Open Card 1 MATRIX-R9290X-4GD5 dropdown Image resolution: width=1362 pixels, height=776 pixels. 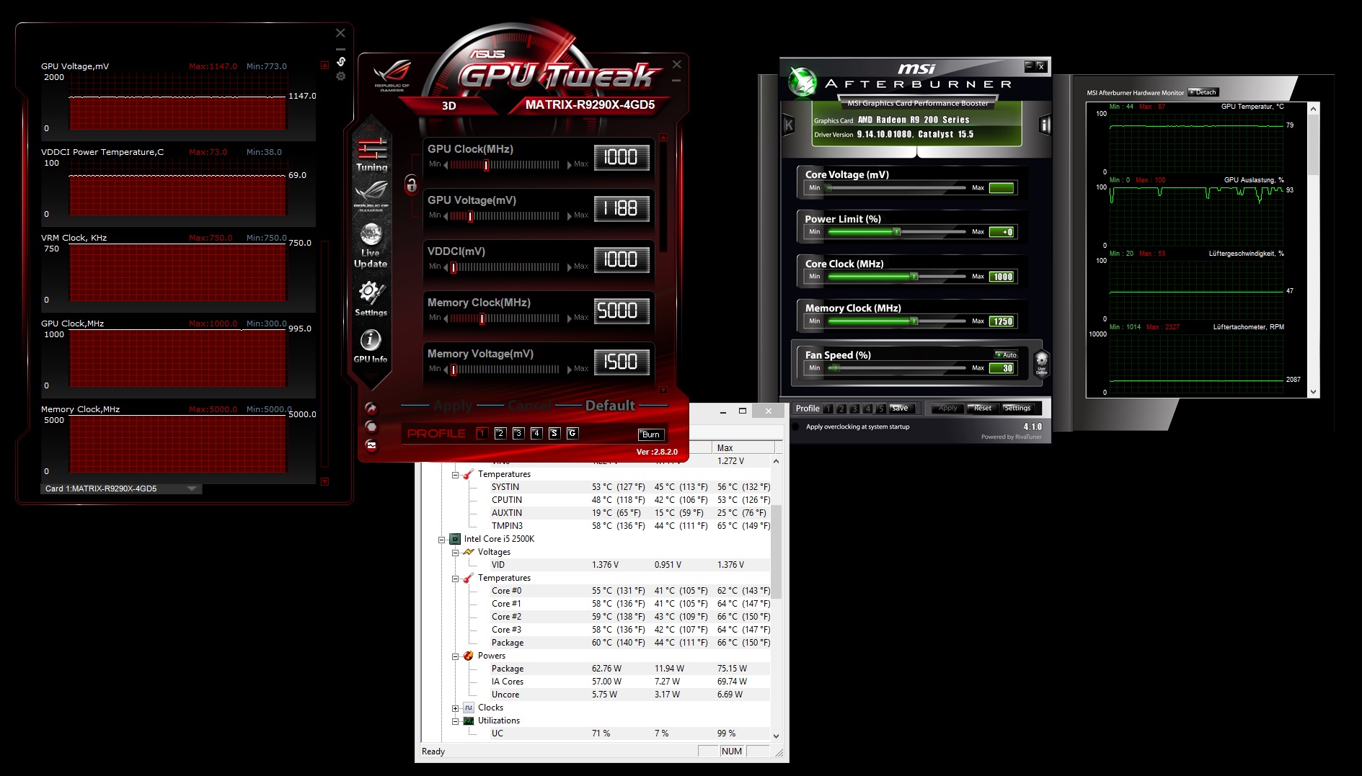pyautogui.click(x=121, y=489)
